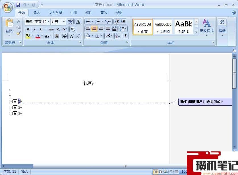238x175 pixels.
Task: Grow font size
Action: point(72,36)
